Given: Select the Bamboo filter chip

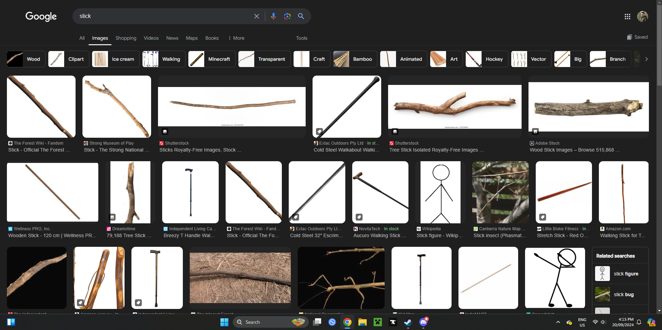Looking at the screenshot, I should (355, 59).
